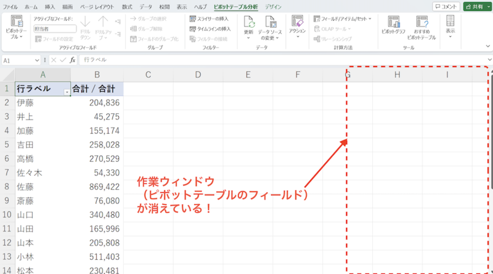493x274 pixels.
Task: Open the Name Box dropdown arrow
Action: click(x=37, y=60)
